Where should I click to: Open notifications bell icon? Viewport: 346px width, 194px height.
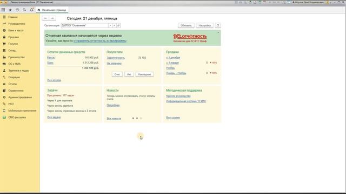coord(31,10)
